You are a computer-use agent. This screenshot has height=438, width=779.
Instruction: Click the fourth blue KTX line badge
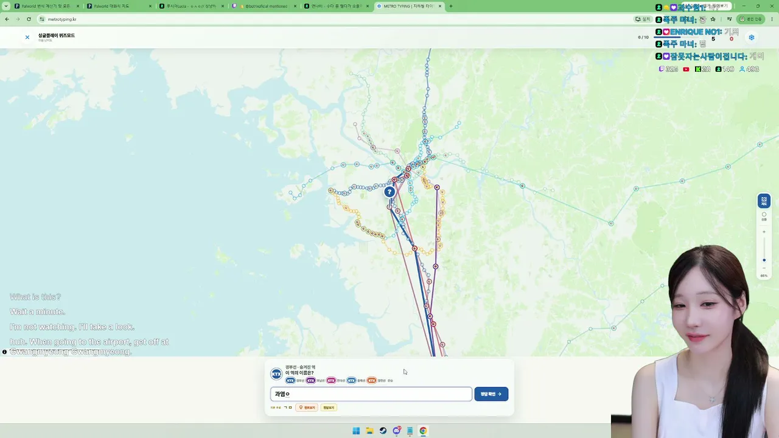pyautogui.click(x=351, y=380)
